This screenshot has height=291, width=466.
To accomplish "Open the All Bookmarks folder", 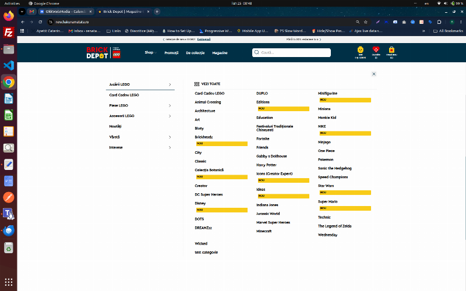I will tap(448, 31).
